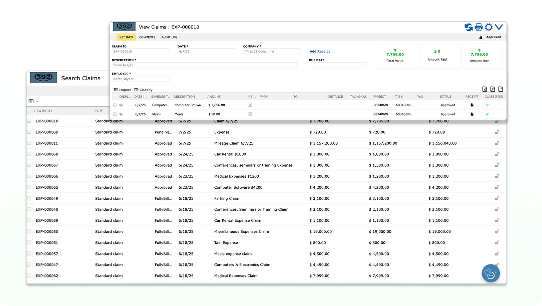Image resolution: width=542 pixels, height=306 pixels.
Task: Click the blank document export icon
Action: [x=500, y=89]
